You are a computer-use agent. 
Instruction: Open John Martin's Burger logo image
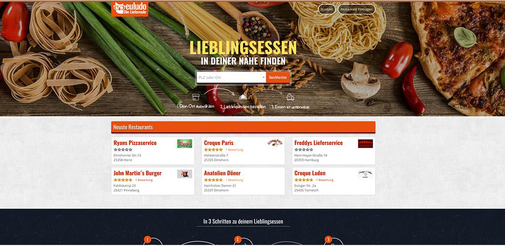(184, 174)
